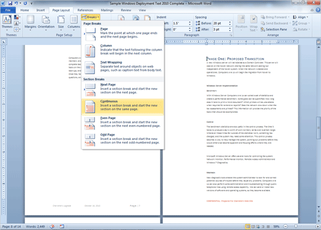Viewport: 321px width, 230px height.
Task: Click the Phase One: Proposed Transition heading
Action: (x=235, y=59)
